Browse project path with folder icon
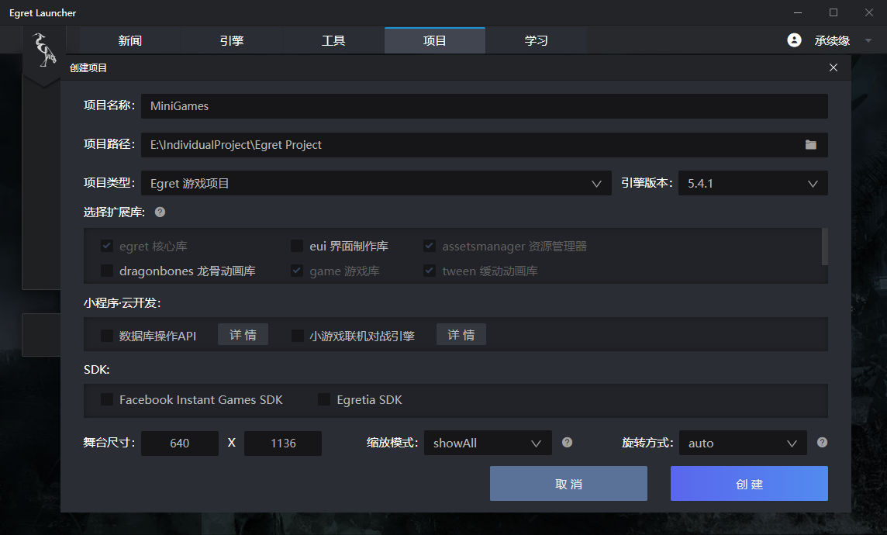 [811, 145]
